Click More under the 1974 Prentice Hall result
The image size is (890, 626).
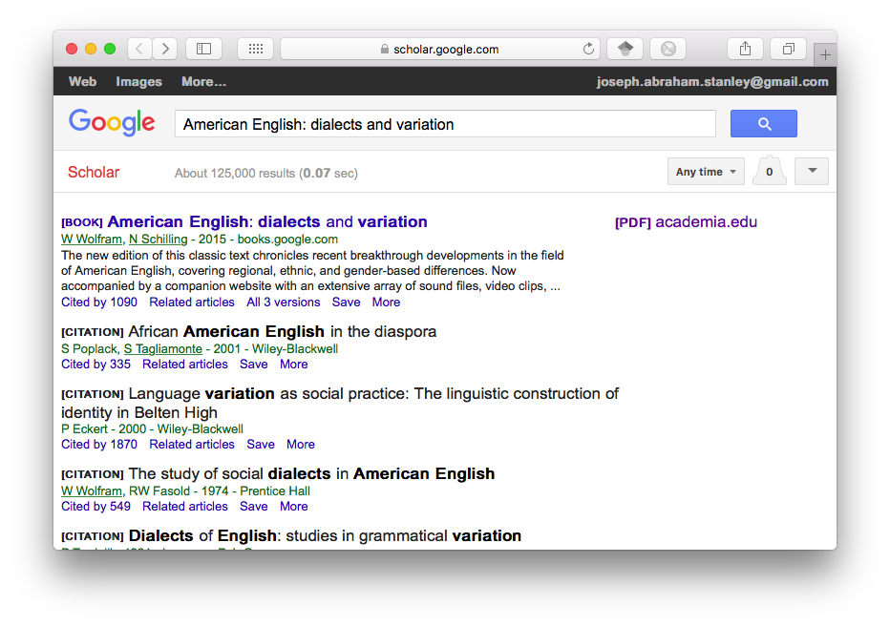tap(294, 507)
